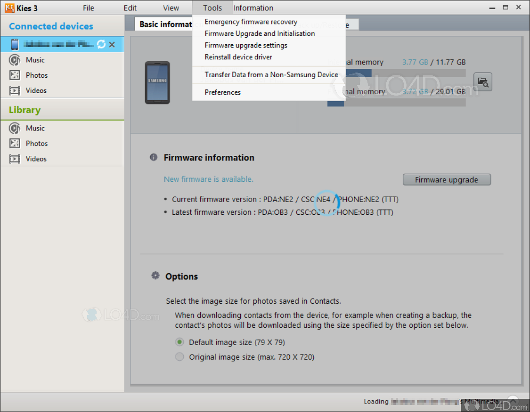The image size is (530, 412).
Task: Click the Firmware information heading
Action: point(209,158)
